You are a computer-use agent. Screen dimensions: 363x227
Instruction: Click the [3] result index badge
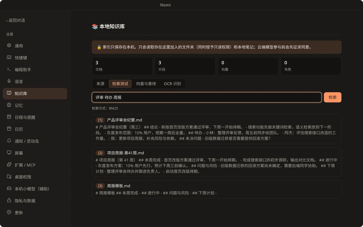tap(100, 186)
